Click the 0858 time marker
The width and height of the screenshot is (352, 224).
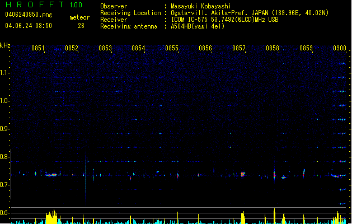[x=273, y=48]
